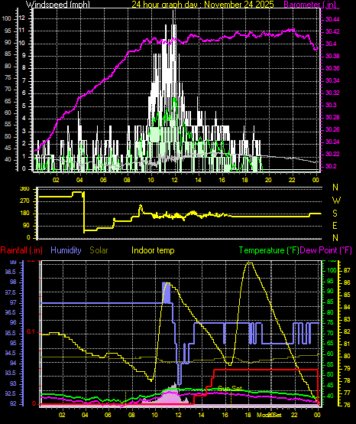Click the Barometer (in) legend label

310,4
